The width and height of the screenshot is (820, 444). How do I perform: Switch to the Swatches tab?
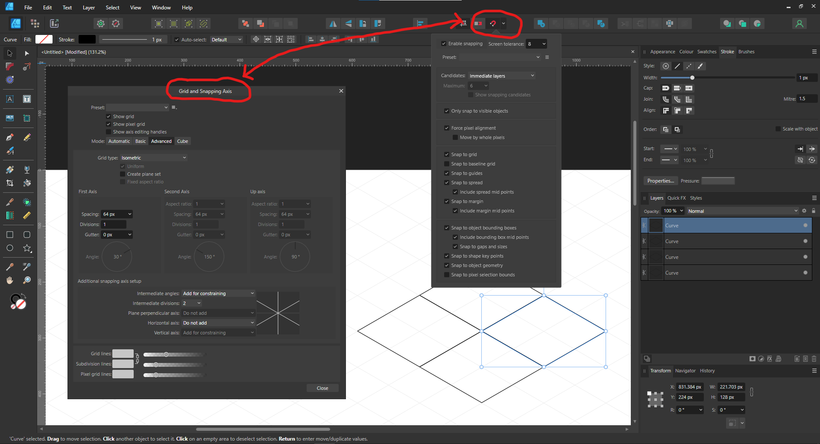point(707,52)
